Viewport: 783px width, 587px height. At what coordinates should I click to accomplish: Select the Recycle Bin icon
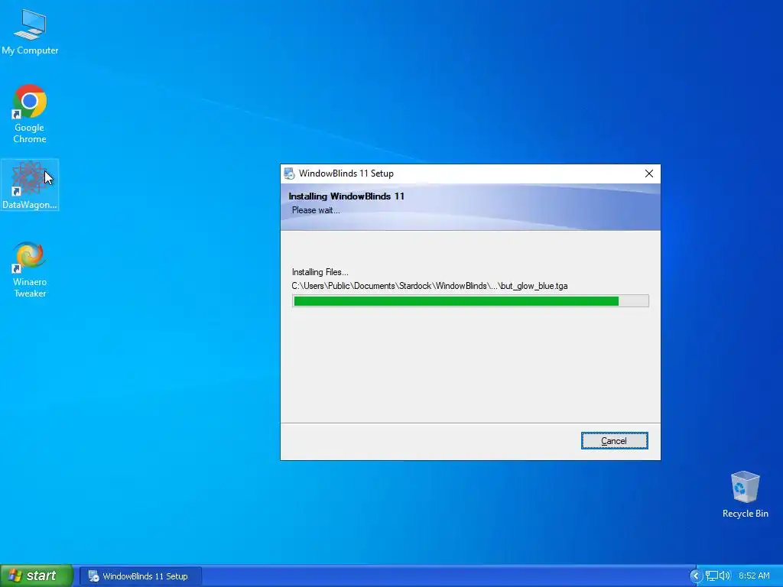click(x=745, y=495)
